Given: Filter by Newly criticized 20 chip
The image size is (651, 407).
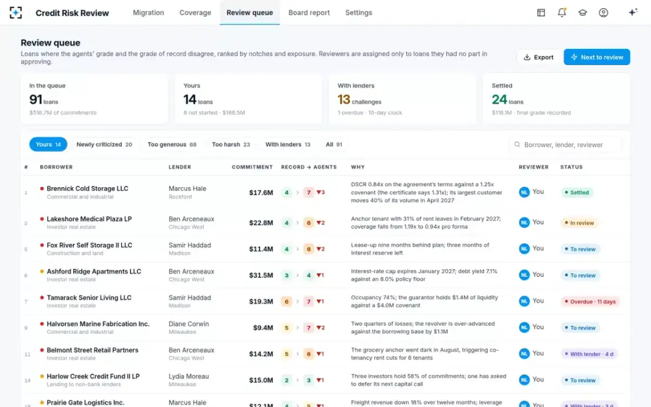Looking at the screenshot, I should tap(104, 144).
